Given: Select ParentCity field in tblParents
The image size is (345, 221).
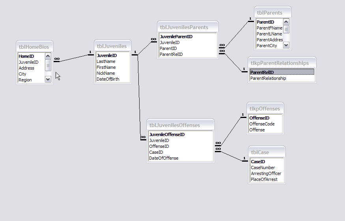Looking at the screenshot, I should coord(270,46).
